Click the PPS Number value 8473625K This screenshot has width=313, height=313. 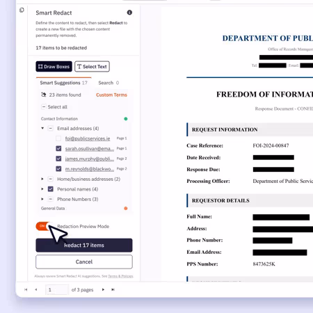coord(264,264)
